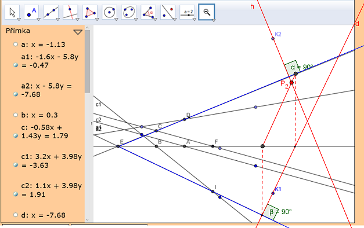Image resolution: width=364 pixels, height=228 pixels.
Task: Open the Ellipse tool submenu arrow
Action: click(136, 20)
